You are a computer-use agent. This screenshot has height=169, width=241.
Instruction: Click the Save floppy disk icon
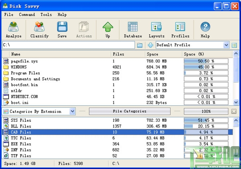62,27
